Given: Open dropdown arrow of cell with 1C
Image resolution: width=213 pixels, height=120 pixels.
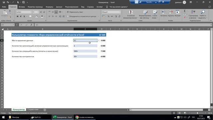Looking at the screenshot, I should (x=99, y=41).
